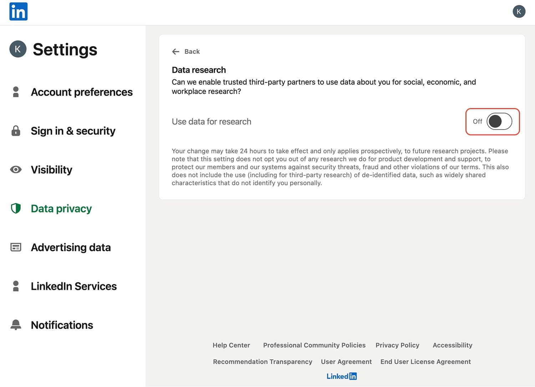The width and height of the screenshot is (535, 387).
Task: Open Recommendation Transparency footer link
Action: click(263, 362)
